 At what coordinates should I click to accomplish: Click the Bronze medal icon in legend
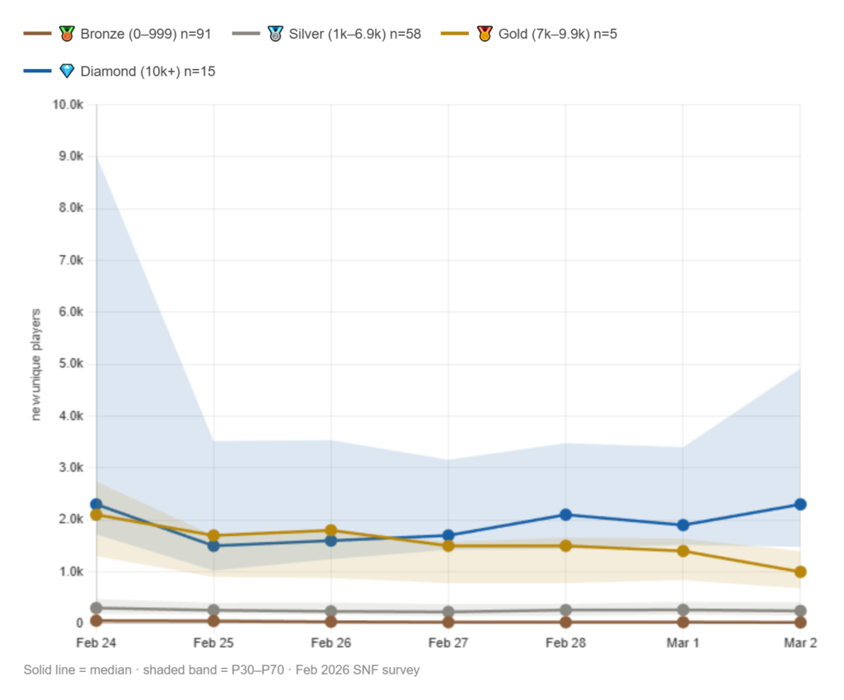tap(68, 34)
